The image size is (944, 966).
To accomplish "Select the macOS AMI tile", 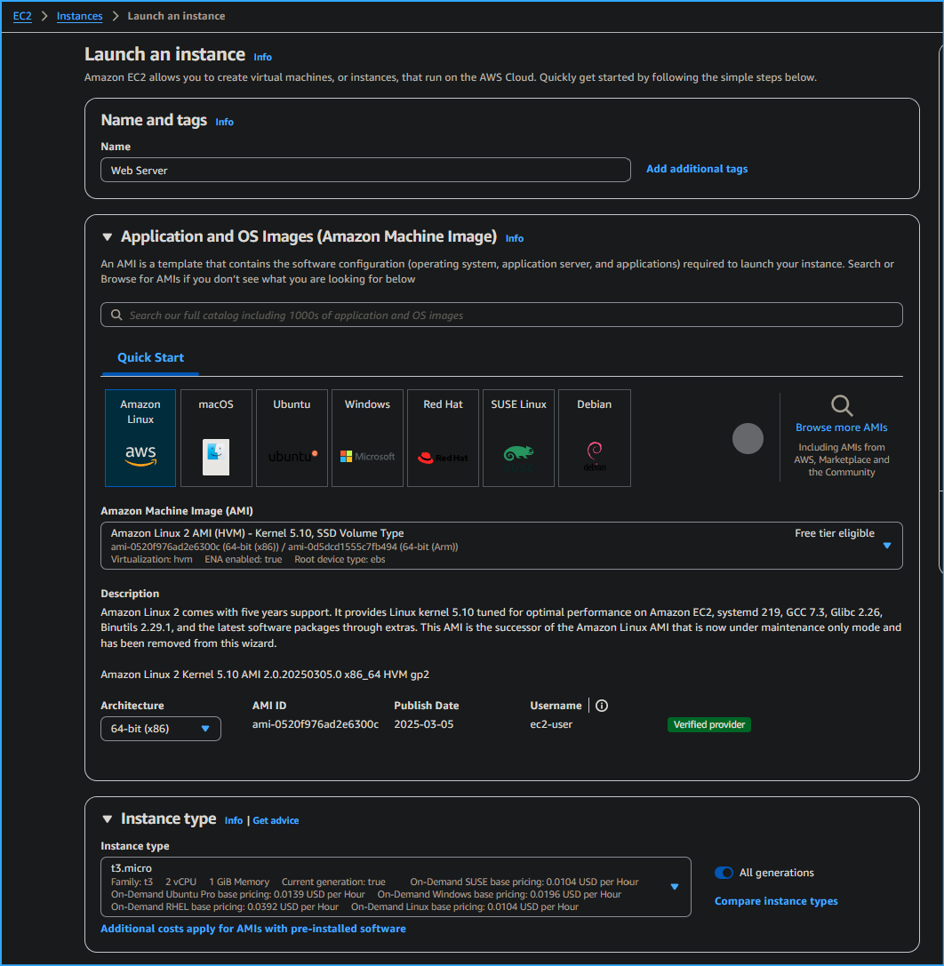I will 215,438.
